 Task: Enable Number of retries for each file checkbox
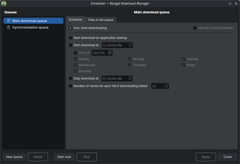70,86
